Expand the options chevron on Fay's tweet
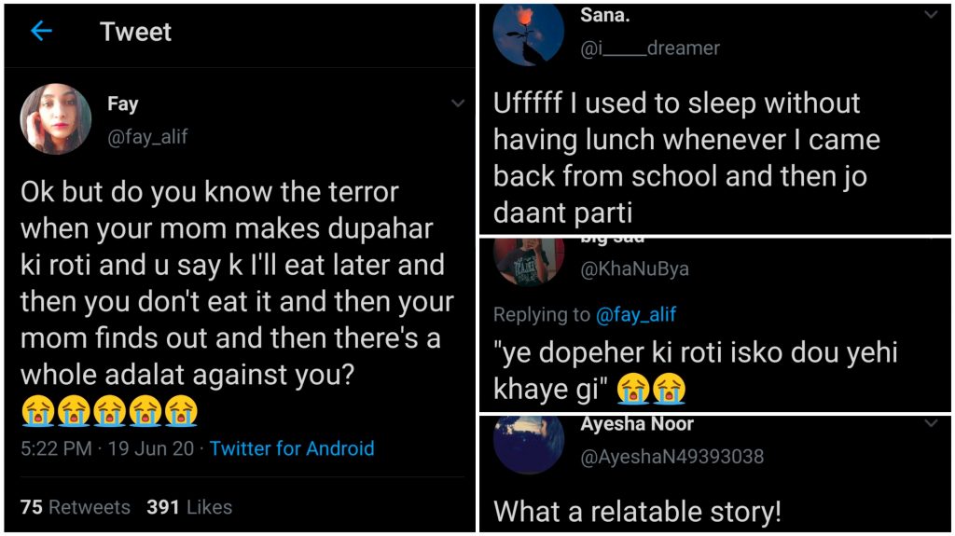 click(458, 103)
